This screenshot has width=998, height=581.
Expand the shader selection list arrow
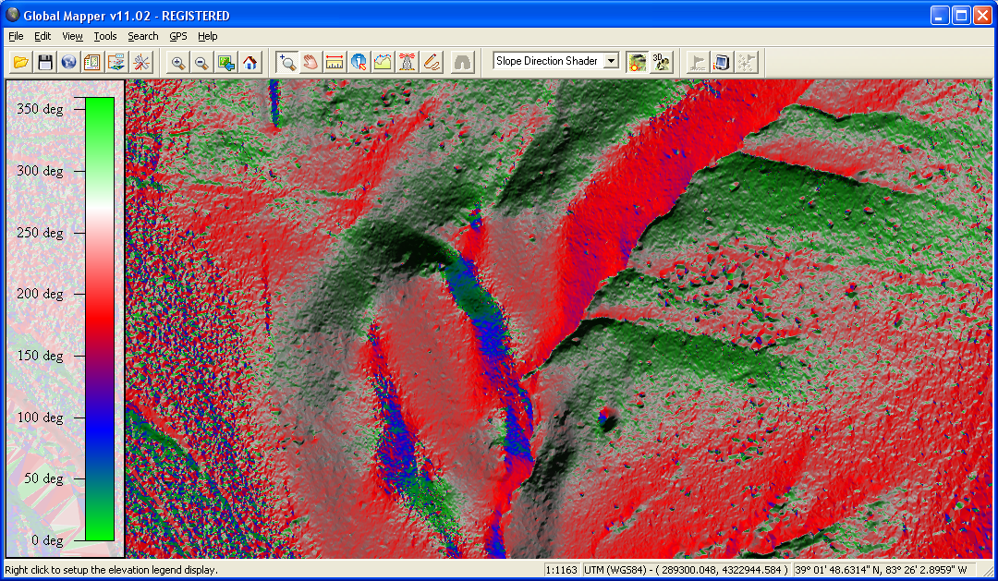pyautogui.click(x=611, y=60)
